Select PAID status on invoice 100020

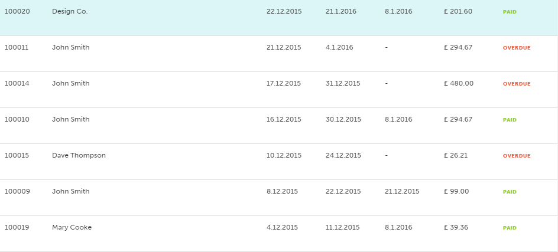click(510, 12)
